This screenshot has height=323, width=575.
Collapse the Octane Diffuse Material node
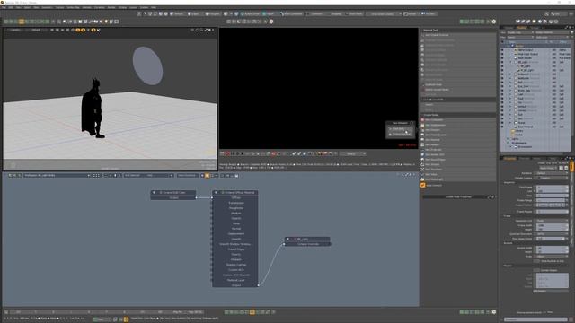pos(216,192)
